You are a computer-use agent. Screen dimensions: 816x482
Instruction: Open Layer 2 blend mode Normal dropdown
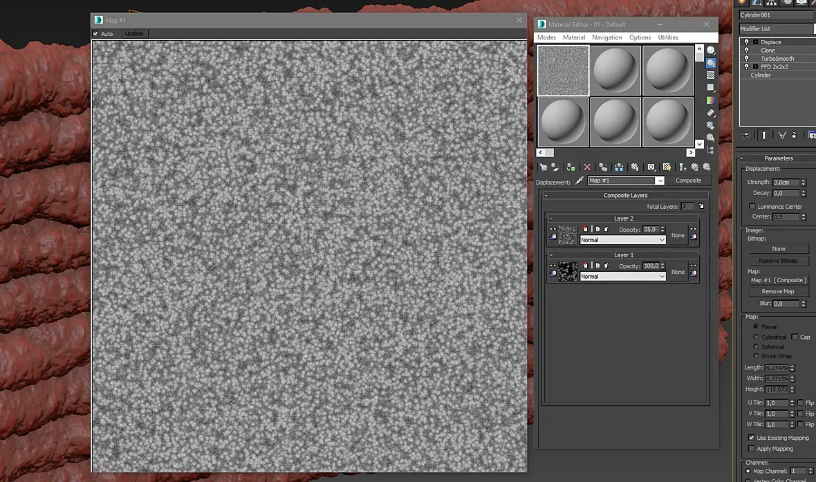point(623,240)
